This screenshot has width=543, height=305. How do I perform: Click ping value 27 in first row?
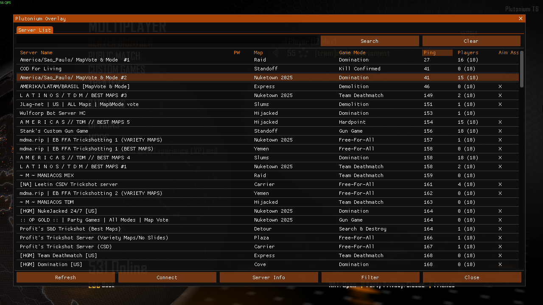(426, 60)
